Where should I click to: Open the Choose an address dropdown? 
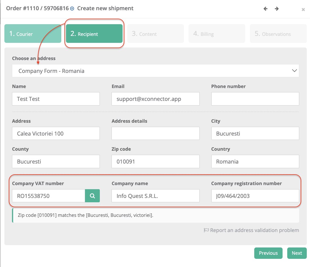pyautogui.click(x=155, y=71)
